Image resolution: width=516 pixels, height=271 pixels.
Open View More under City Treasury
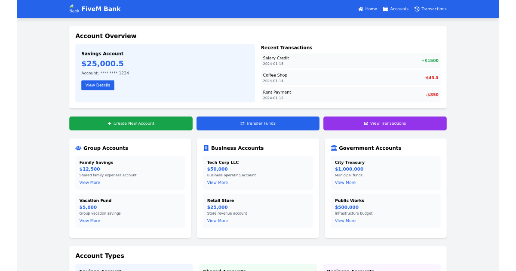[345, 182]
